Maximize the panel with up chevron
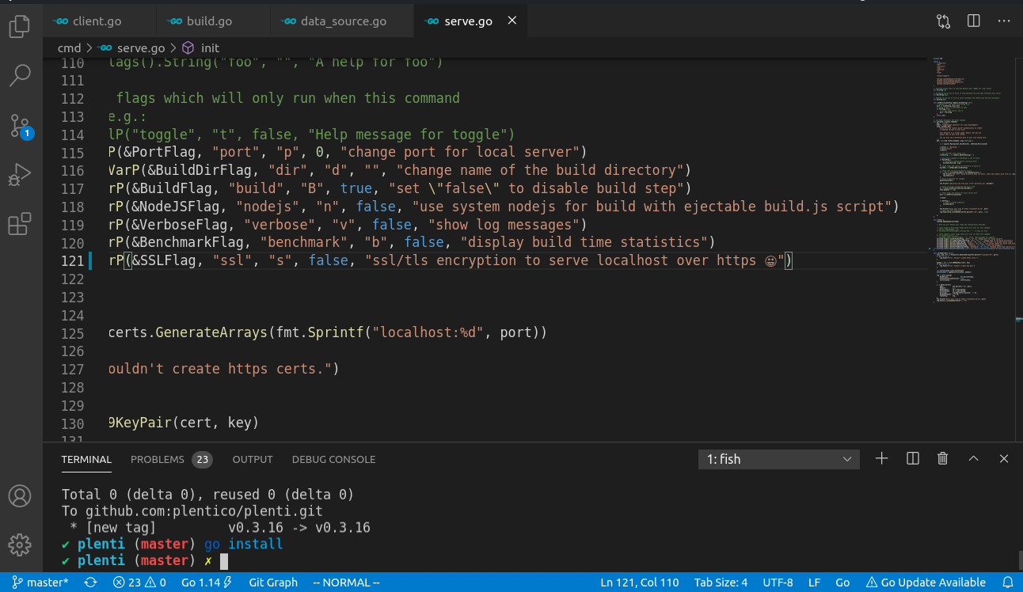 coord(974,458)
